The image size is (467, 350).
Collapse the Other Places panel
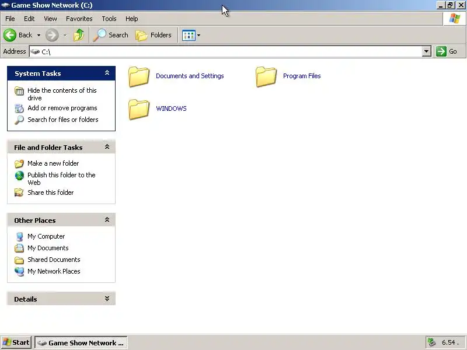tap(107, 220)
